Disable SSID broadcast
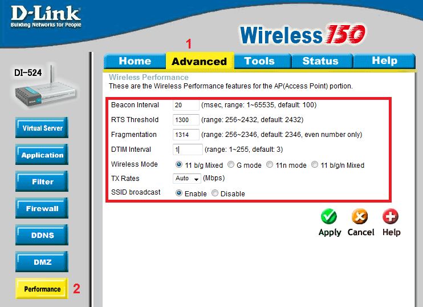 tap(215, 193)
